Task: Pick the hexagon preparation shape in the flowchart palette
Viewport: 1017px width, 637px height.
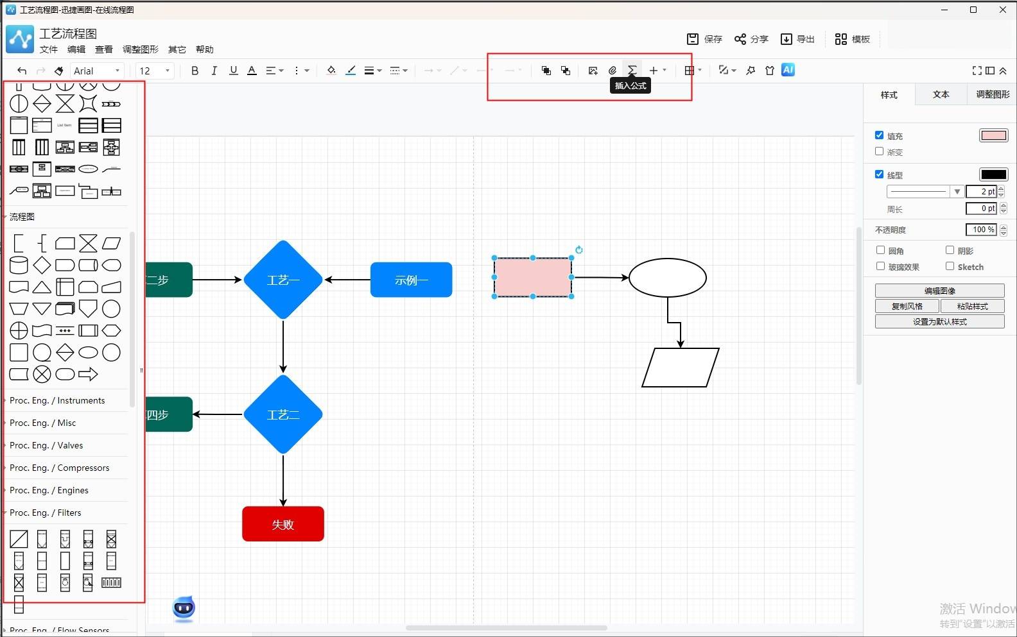Action: (x=111, y=330)
